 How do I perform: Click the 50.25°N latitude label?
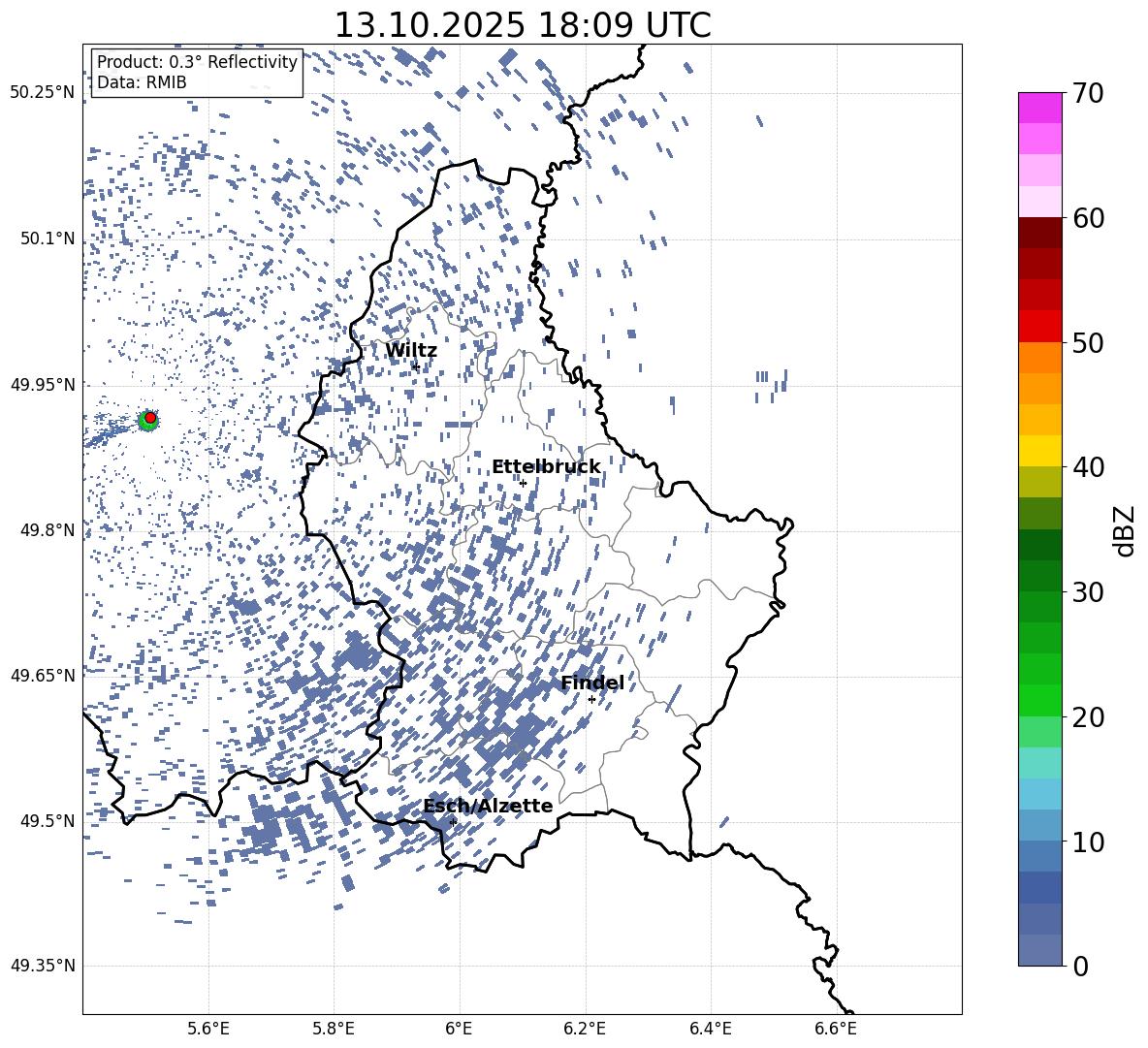point(43,93)
